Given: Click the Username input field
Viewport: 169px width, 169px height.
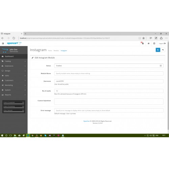Looking at the screenshot, I should tap(109, 81).
